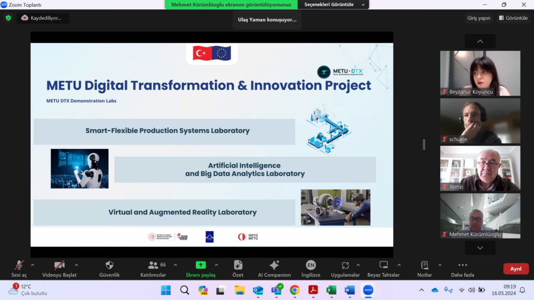The image size is (534, 300).
Task: Open Word from the taskbar
Action: click(350, 290)
